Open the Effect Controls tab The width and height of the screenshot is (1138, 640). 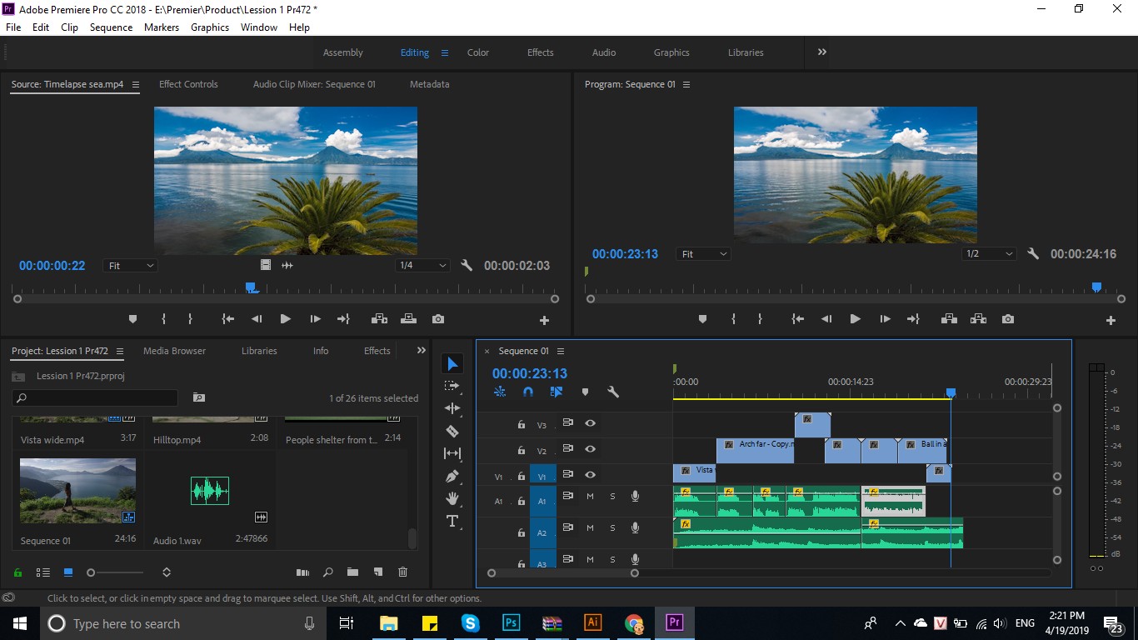click(188, 84)
